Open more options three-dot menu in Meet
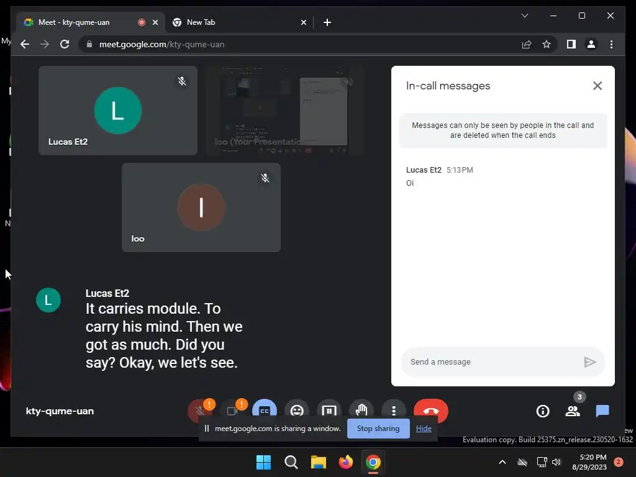Image resolution: width=636 pixels, height=477 pixels. pyautogui.click(x=393, y=411)
